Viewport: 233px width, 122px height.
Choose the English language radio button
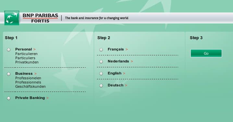[x=101, y=74]
